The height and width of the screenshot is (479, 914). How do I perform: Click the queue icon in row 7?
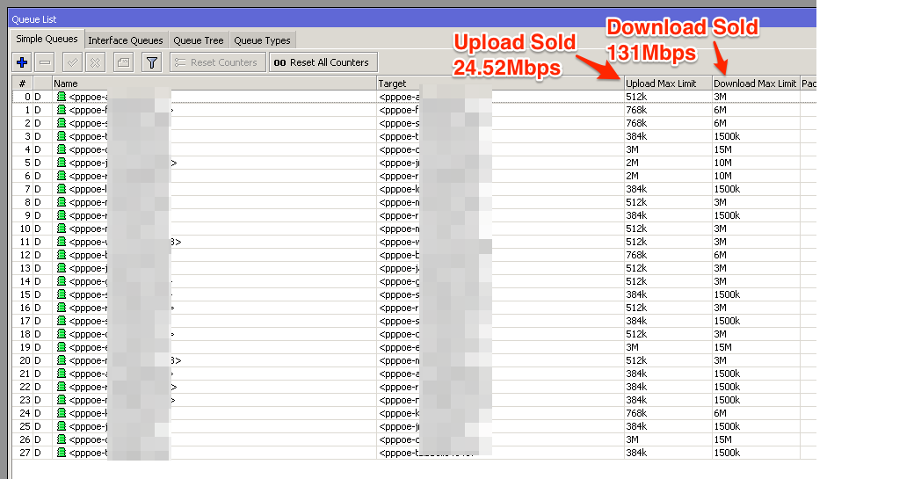click(62, 189)
